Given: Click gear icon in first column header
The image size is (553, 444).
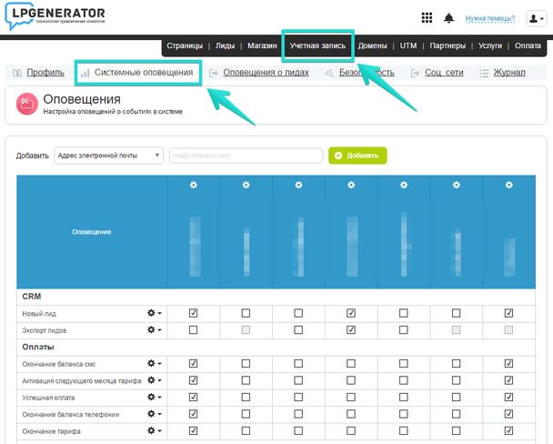Looking at the screenshot, I should tap(193, 186).
